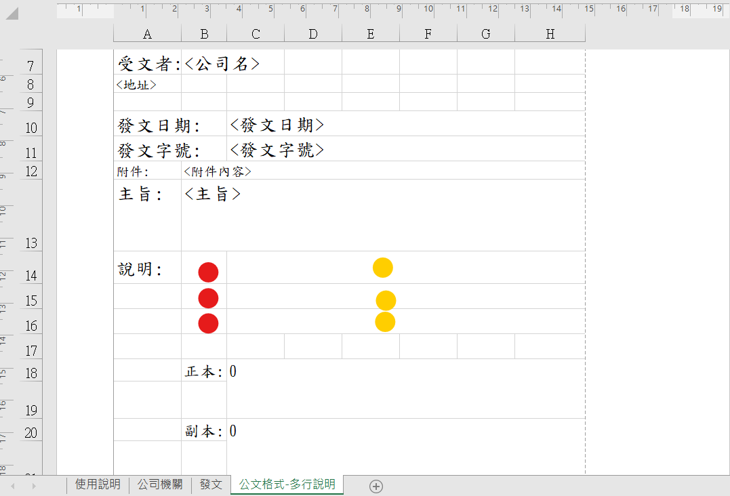730x496 pixels.
Task: Select column B header
Action: pyautogui.click(x=204, y=34)
